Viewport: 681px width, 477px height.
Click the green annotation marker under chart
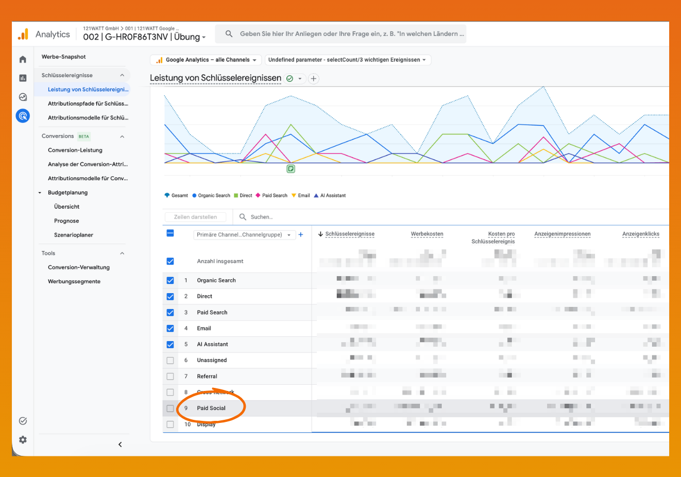click(x=291, y=169)
